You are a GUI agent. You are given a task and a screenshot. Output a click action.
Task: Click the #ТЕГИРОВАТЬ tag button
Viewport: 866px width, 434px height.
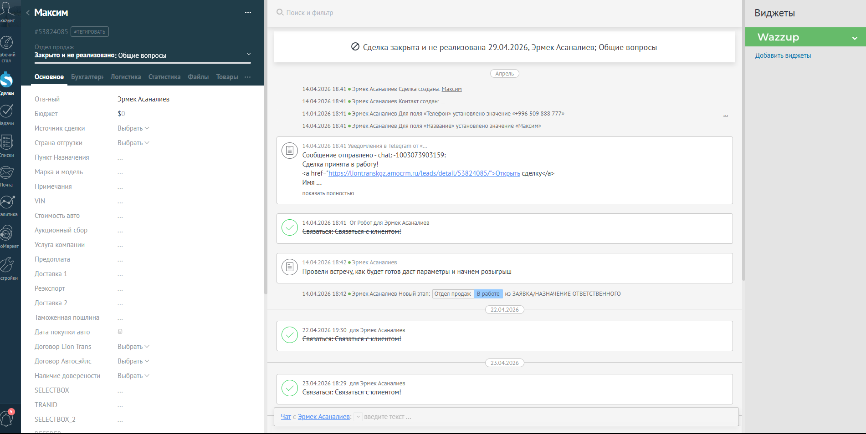point(90,32)
